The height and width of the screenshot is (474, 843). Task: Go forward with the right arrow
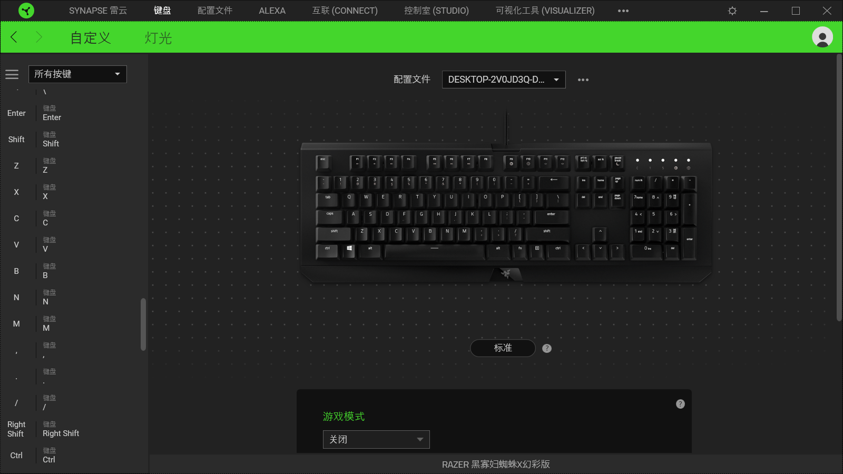pos(38,37)
